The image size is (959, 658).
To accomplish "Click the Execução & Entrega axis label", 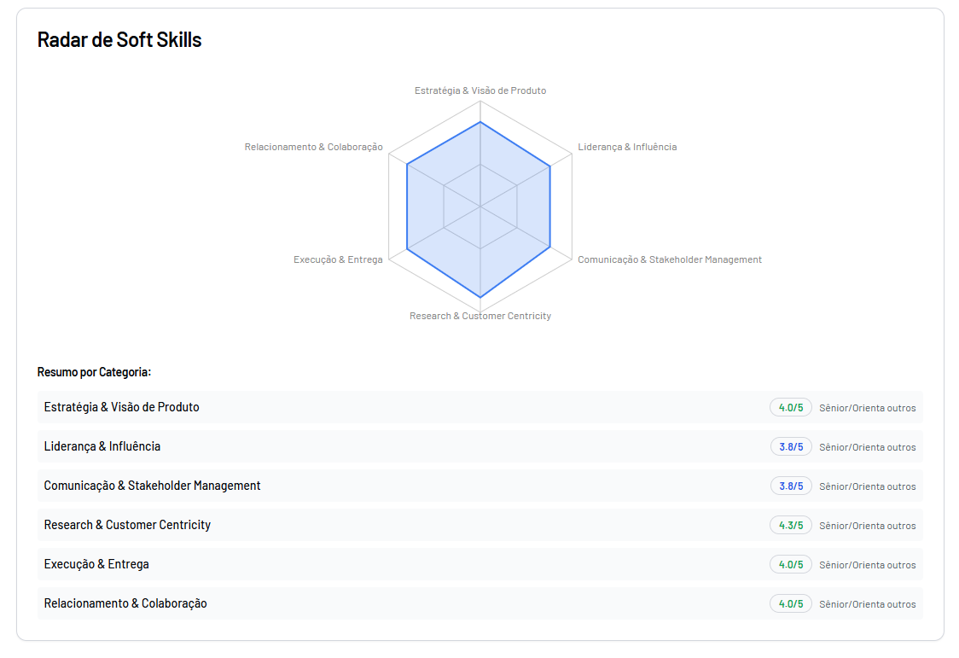I will point(339,259).
